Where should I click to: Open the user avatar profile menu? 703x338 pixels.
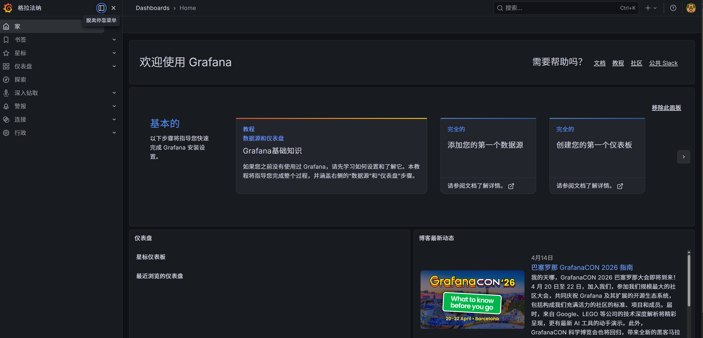pos(691,8)
